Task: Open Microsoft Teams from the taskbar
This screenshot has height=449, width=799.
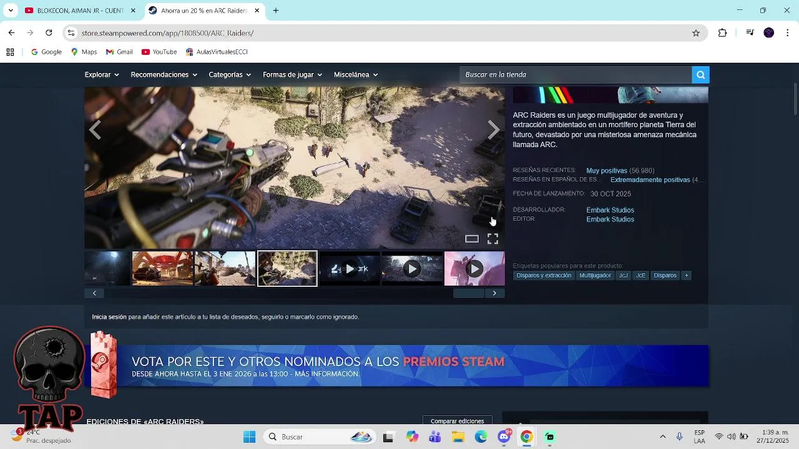Action: (434, 437)
